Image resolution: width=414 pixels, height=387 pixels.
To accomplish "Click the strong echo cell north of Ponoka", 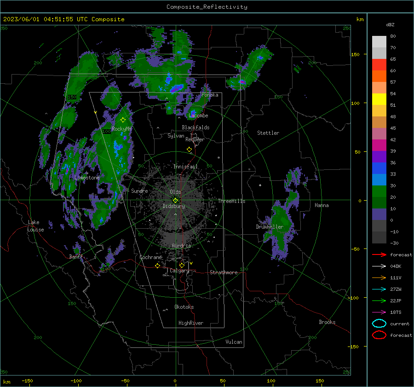I will [x=176, y=88].
